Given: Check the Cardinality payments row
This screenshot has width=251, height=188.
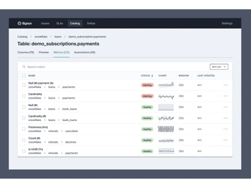Looking at the screenshot, I should (x=24, y=96).
